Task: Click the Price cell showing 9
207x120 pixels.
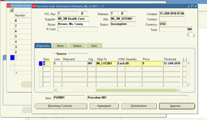Action: point(152,64)
